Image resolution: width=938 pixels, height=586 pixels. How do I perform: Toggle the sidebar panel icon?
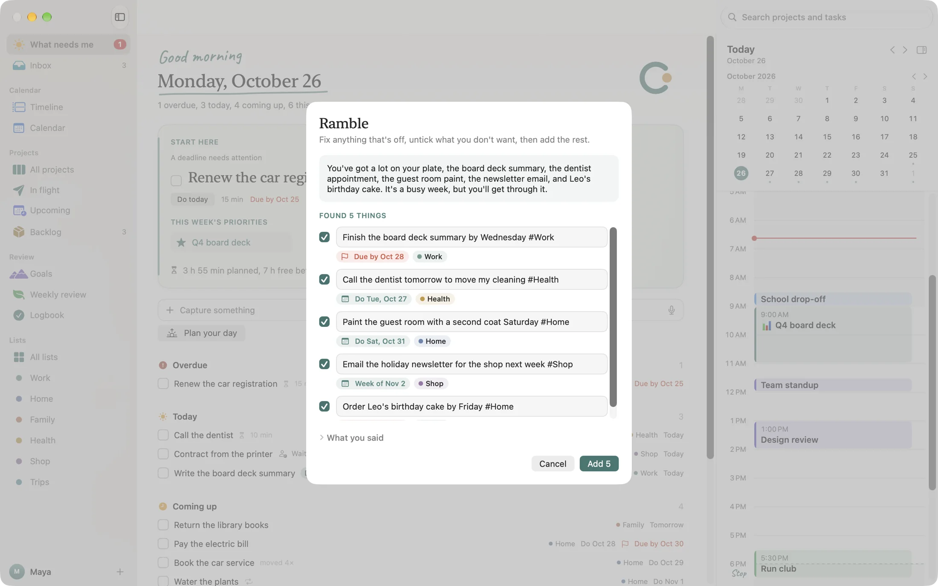point(120,17)
